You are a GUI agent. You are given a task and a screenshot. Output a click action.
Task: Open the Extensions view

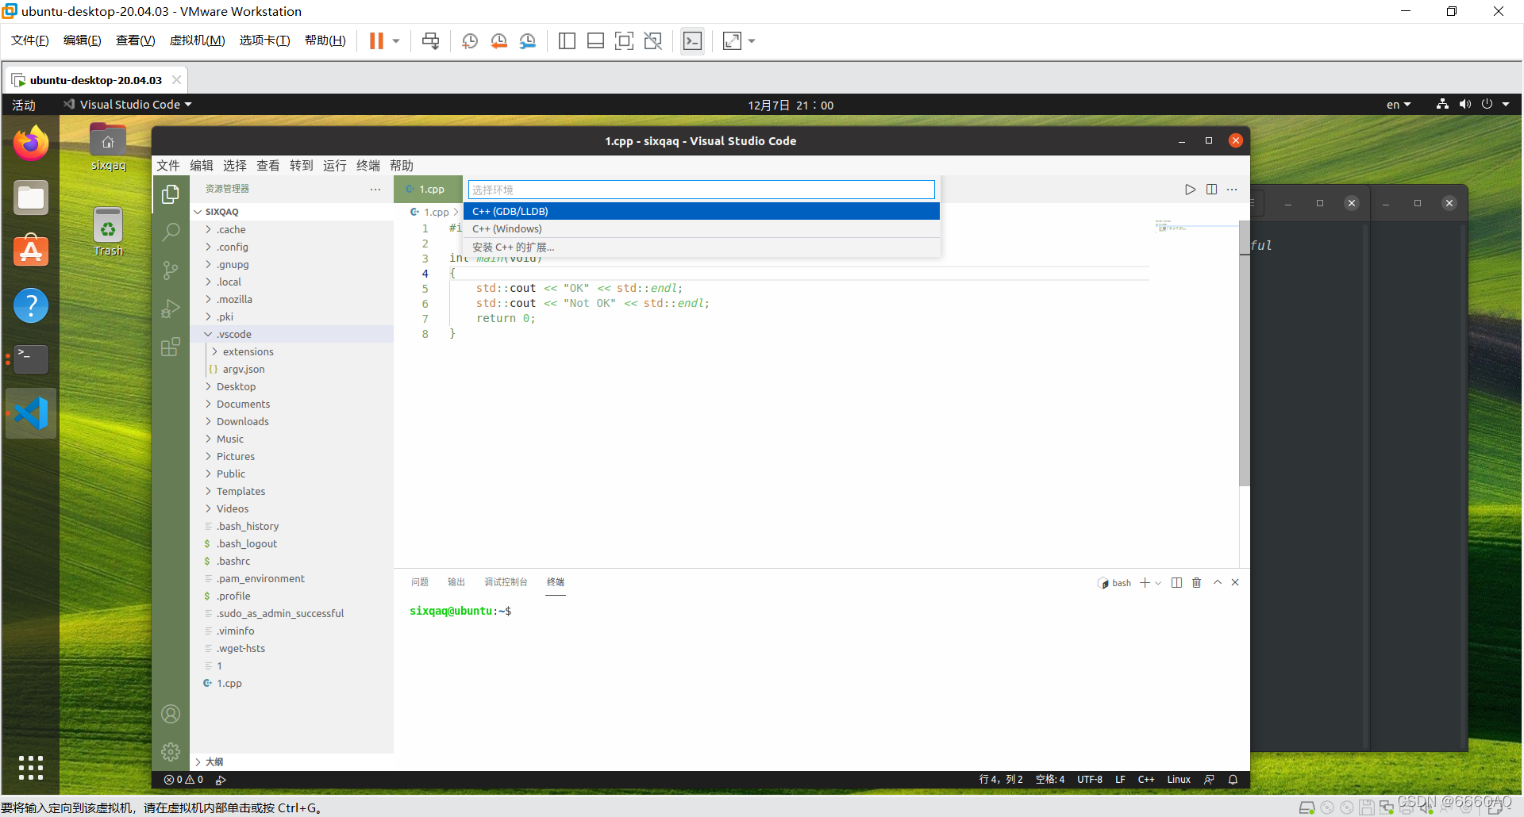point(171,347)
